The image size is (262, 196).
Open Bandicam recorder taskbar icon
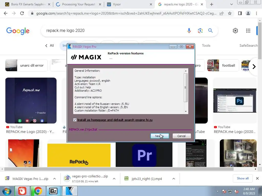point(22,191)
